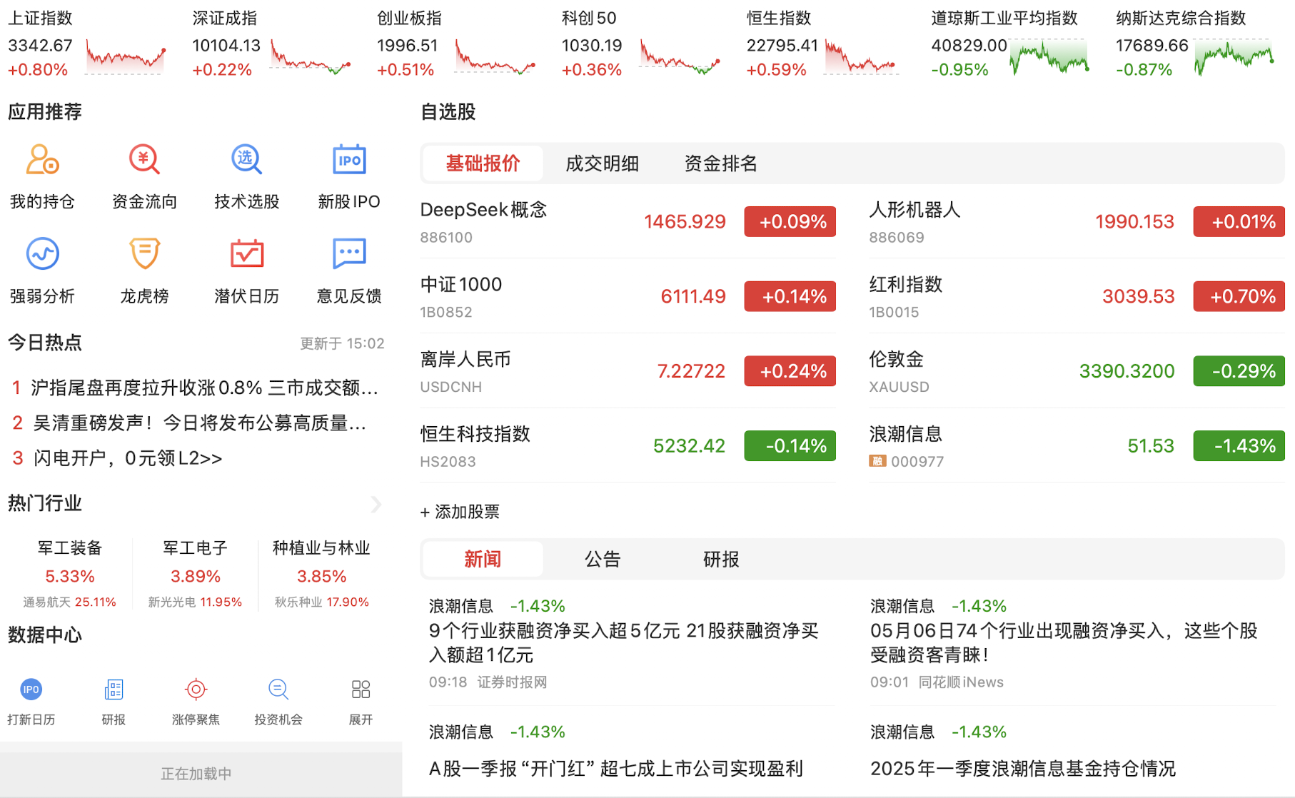Open 创业板指 index mini chart
This screenshot has width=1295, height=798.
click(495, 57)
